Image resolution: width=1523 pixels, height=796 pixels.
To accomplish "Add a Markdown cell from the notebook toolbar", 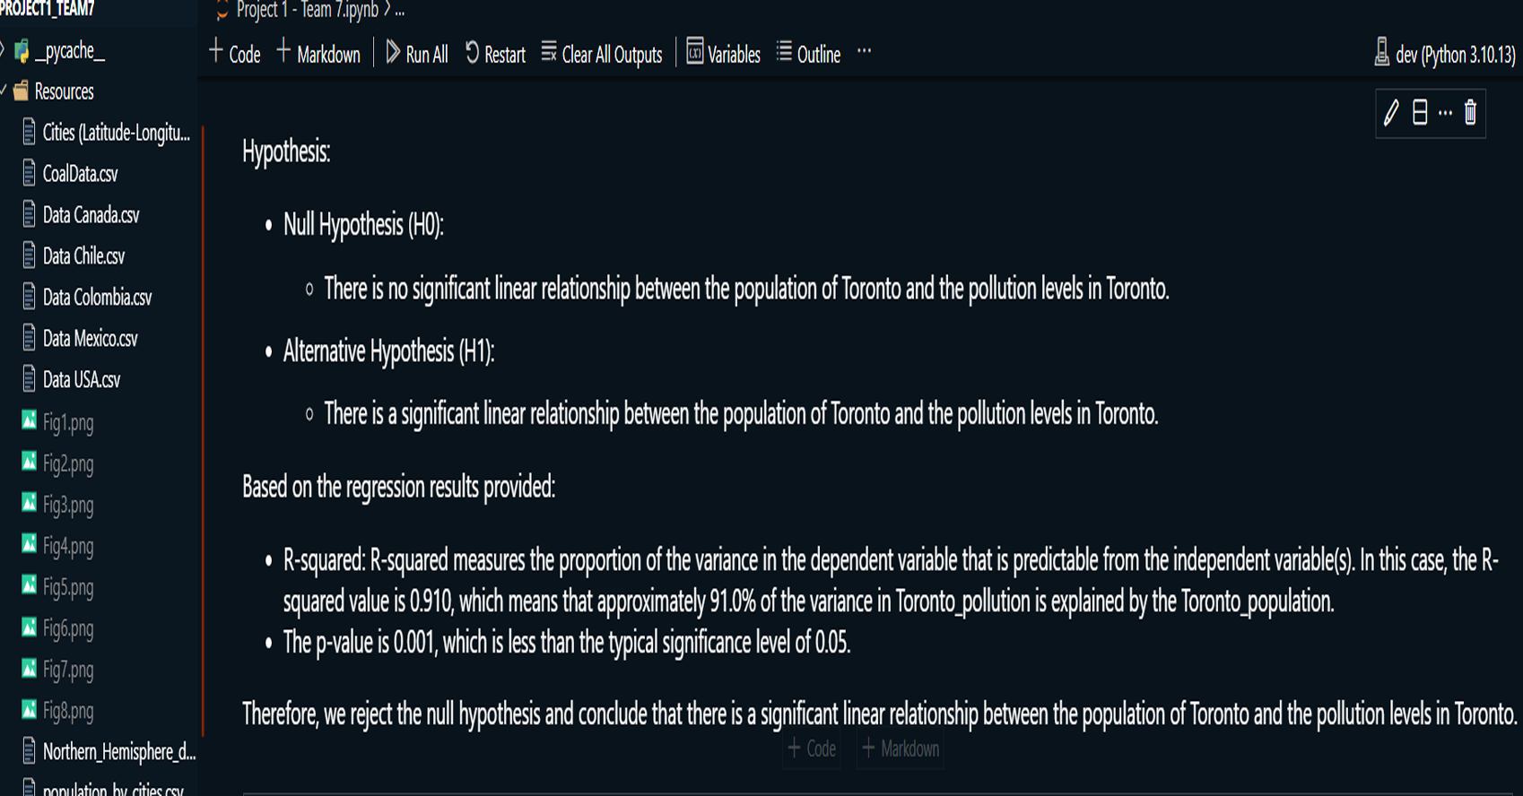I will 318,54.
